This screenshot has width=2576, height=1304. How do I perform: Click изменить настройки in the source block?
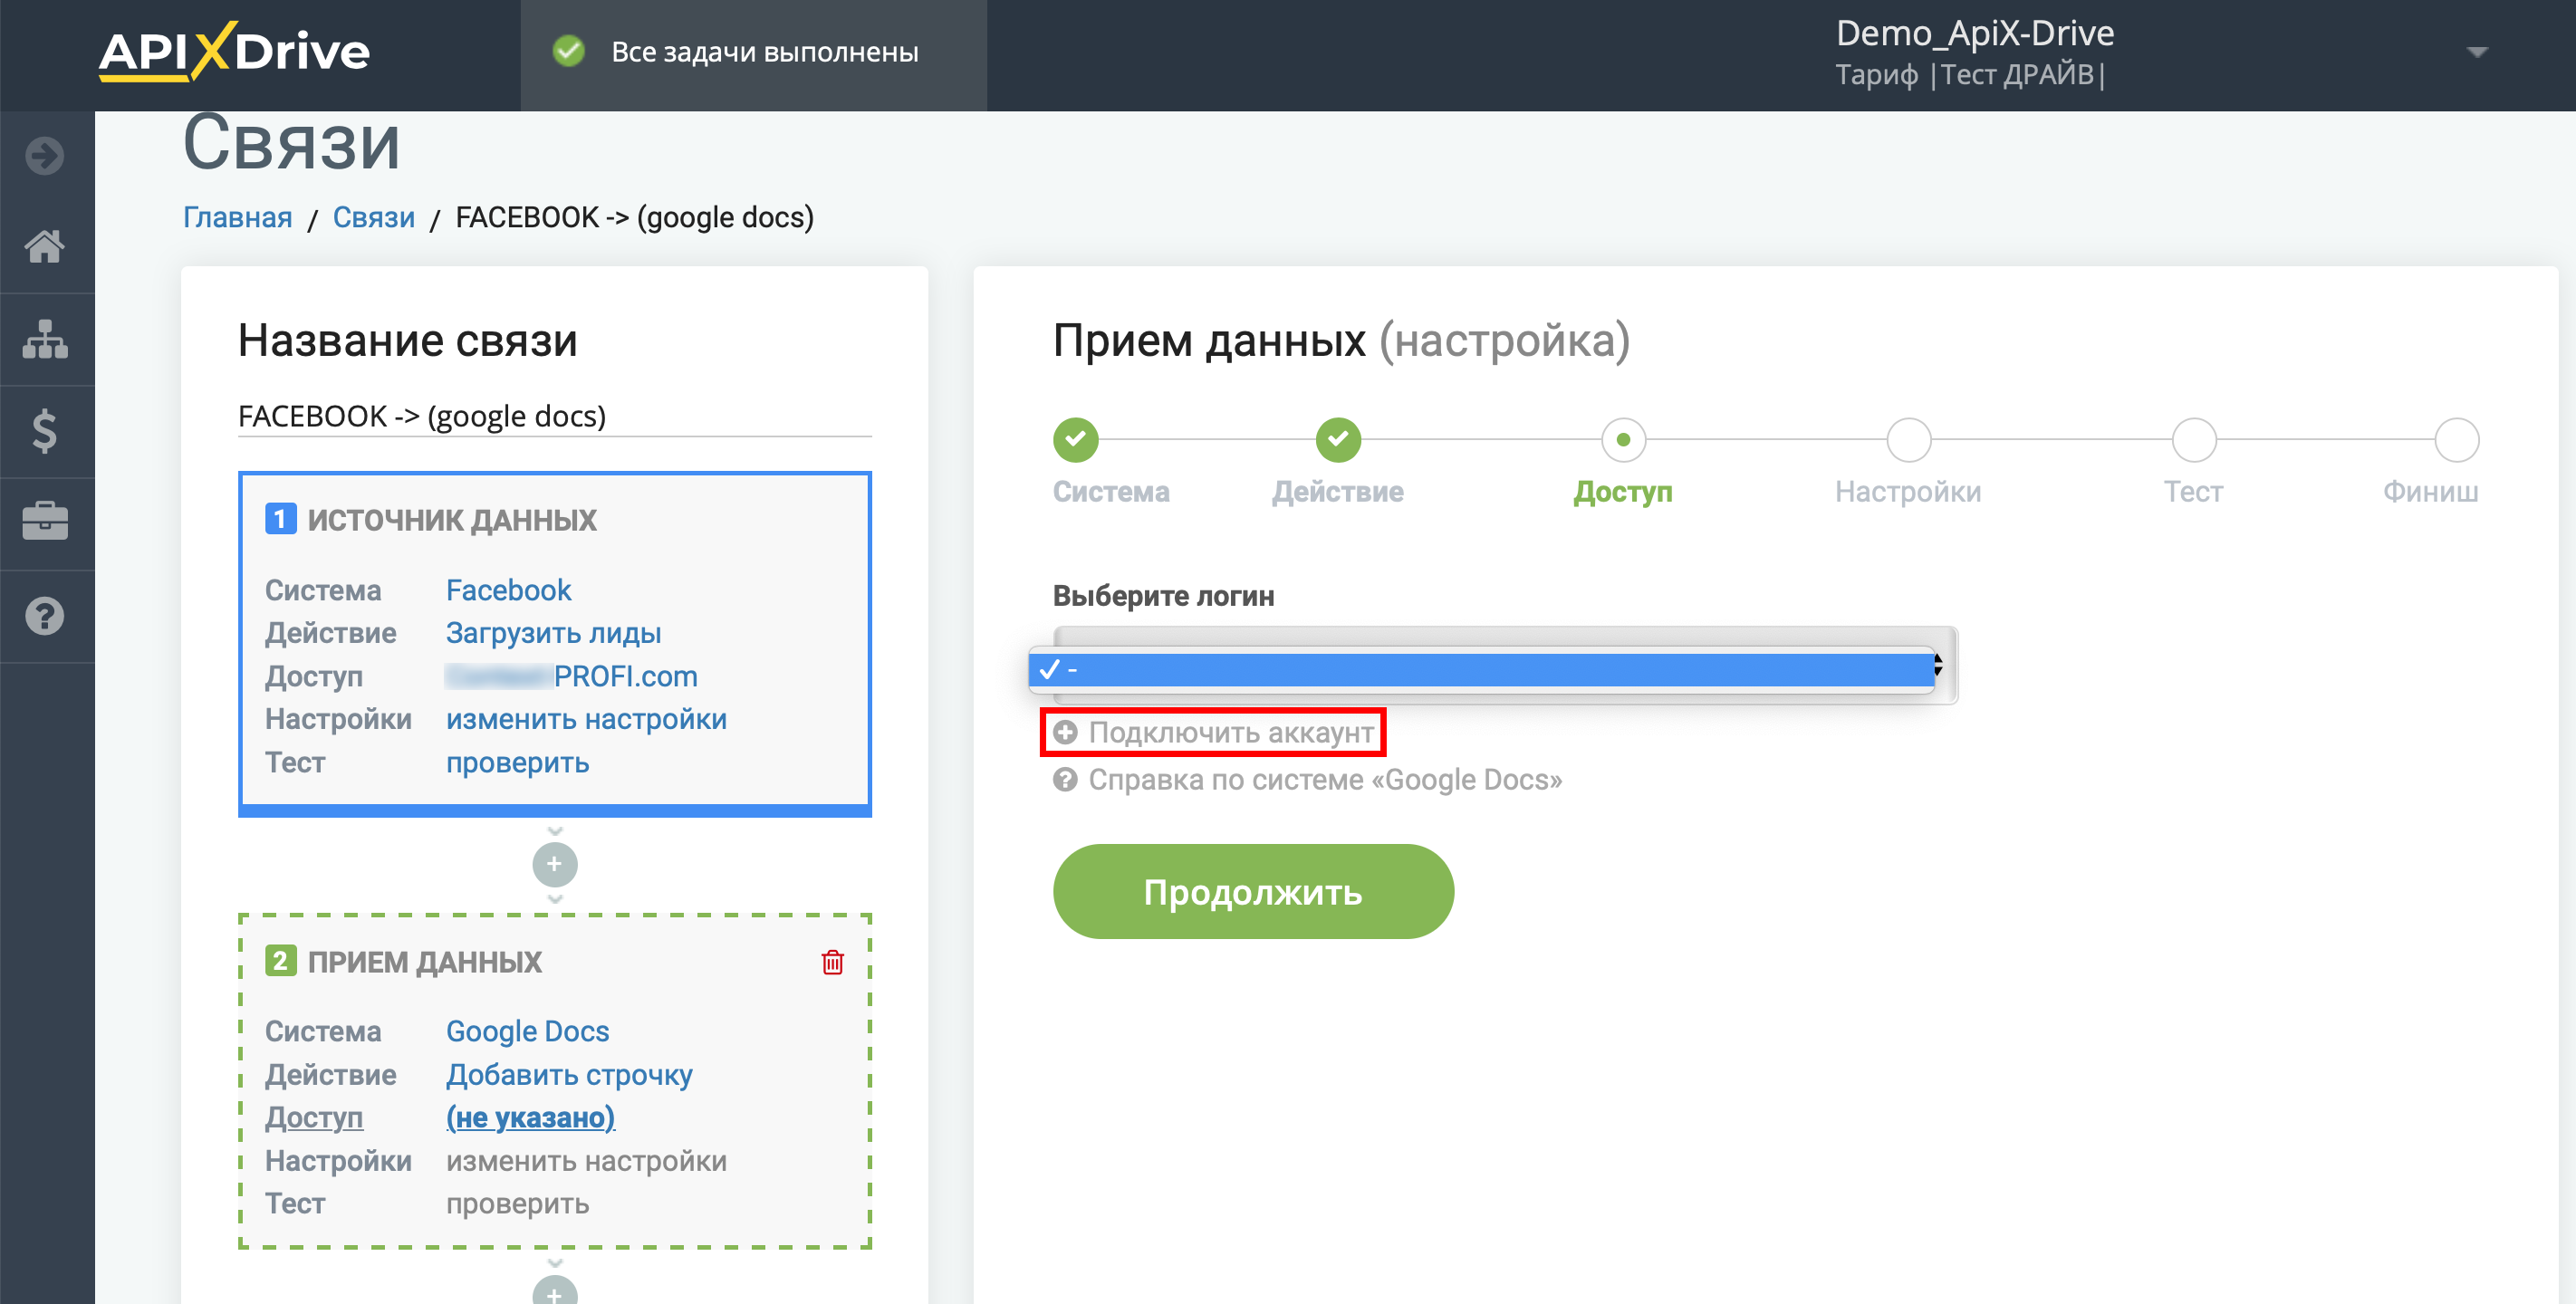coord(586,719)
